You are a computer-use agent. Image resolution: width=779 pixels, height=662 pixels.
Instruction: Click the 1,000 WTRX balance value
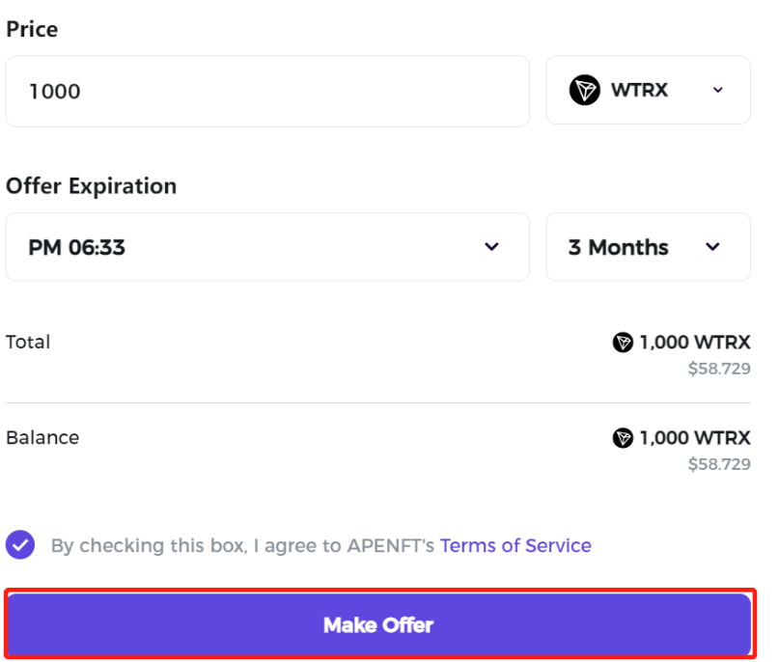point(695,438)
